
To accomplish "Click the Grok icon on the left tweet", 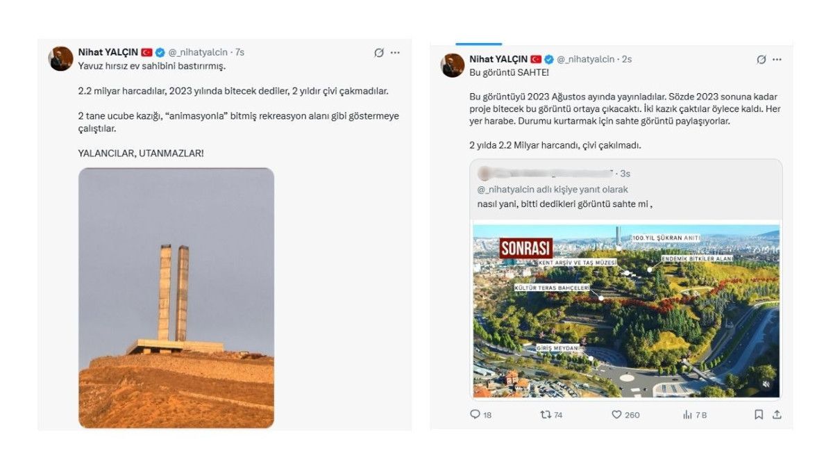I will tap(379, 53).
